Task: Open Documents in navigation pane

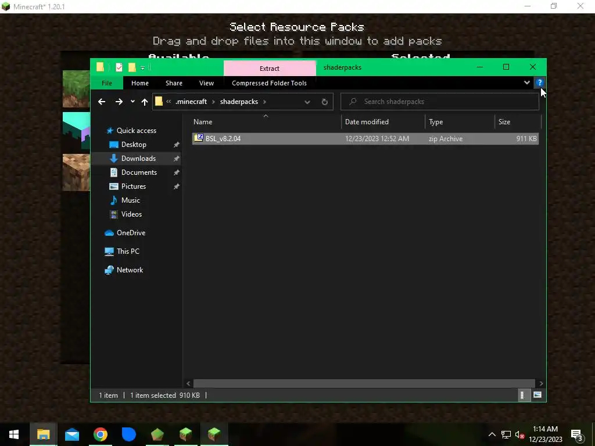Action: (139, 172)
